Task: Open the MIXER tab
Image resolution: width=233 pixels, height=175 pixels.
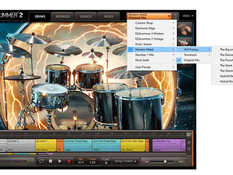Action: [109, 16]
